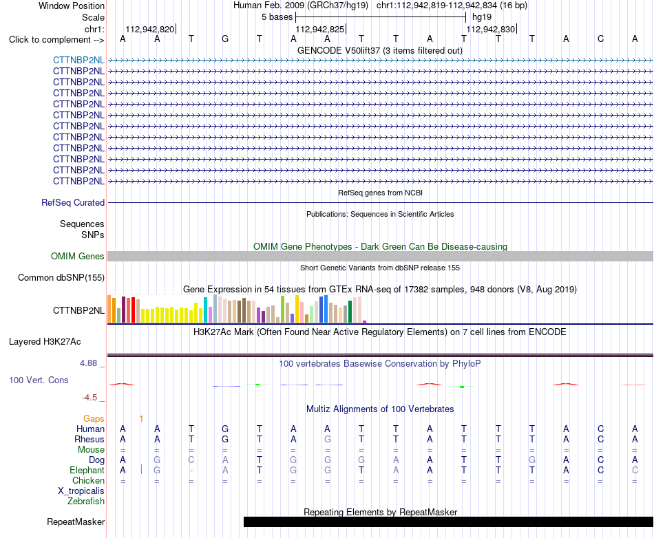This screenshot has width=654, height=538.
Task: Select the Dog alignment row label
Action: 96,460
